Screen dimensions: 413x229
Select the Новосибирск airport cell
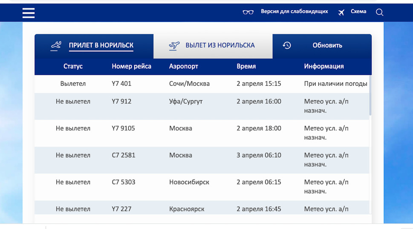189,182
